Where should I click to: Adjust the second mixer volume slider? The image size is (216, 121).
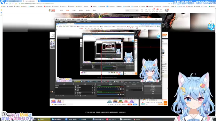108,94
